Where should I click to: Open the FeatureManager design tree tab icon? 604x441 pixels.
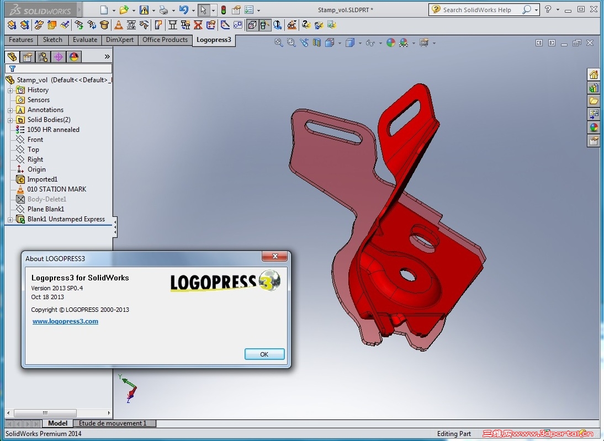click(x=12, y=57)
